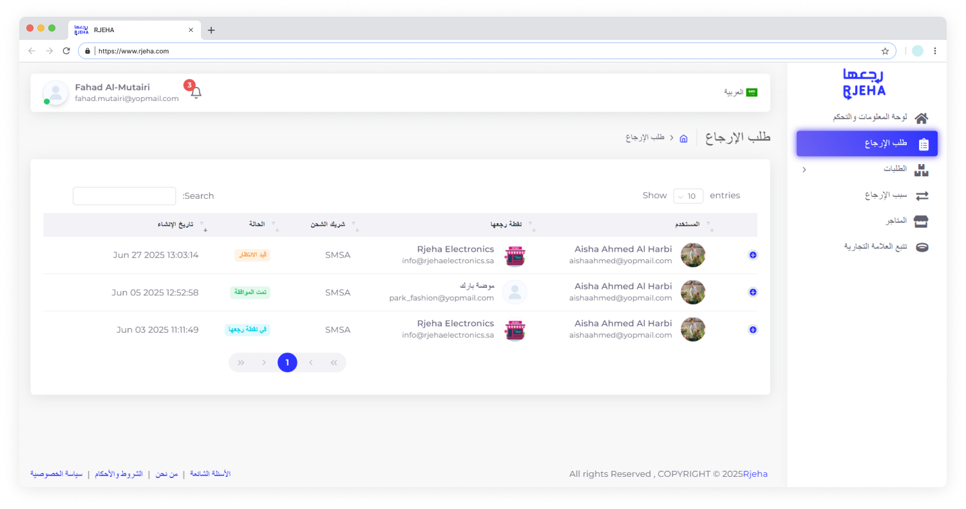Click the home icon in breadcrumb
This screenshot has height=509, width=966.
point(683,138)
